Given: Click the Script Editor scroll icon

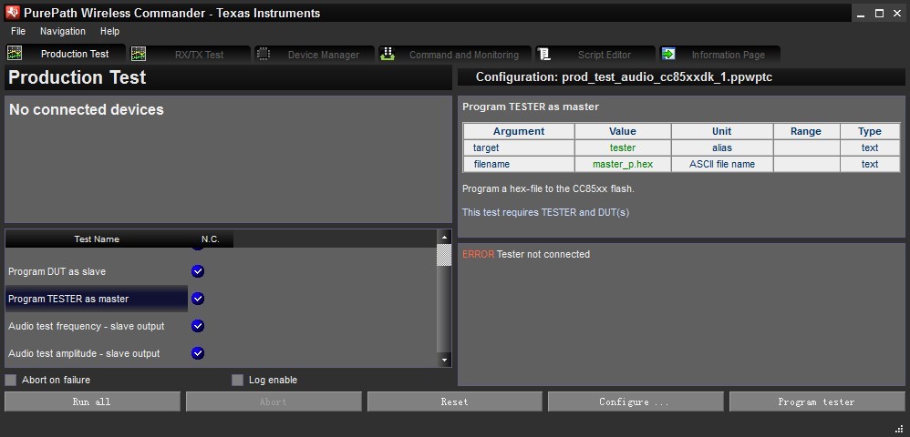Looking at the screenshot, I should (543, 54).
